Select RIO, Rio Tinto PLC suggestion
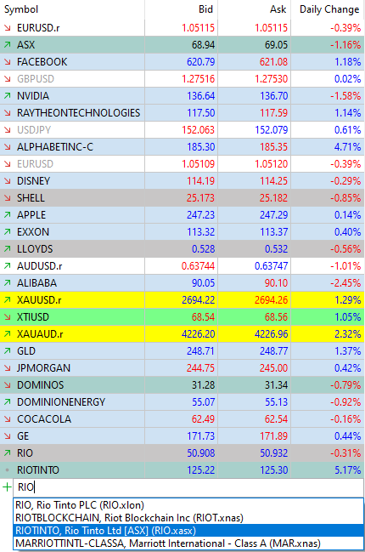This screenshot has height=552, width=365. [188, 505]
